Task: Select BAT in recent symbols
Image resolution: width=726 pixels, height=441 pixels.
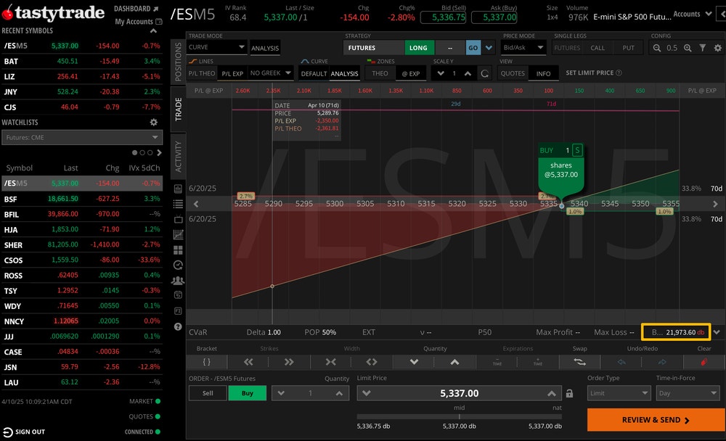Action: click(82, 61)
